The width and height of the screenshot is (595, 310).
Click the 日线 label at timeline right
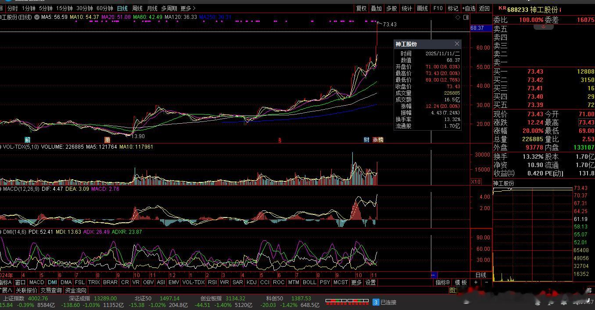point(481,275)
